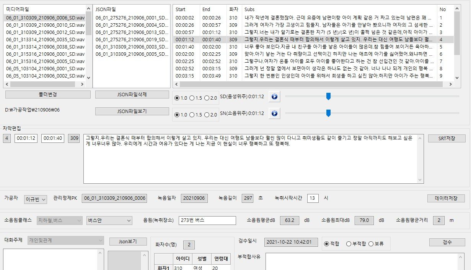Click subtitle list horizontal scrollbar
This screenshot has width=471, height=270.
point(314,84)
